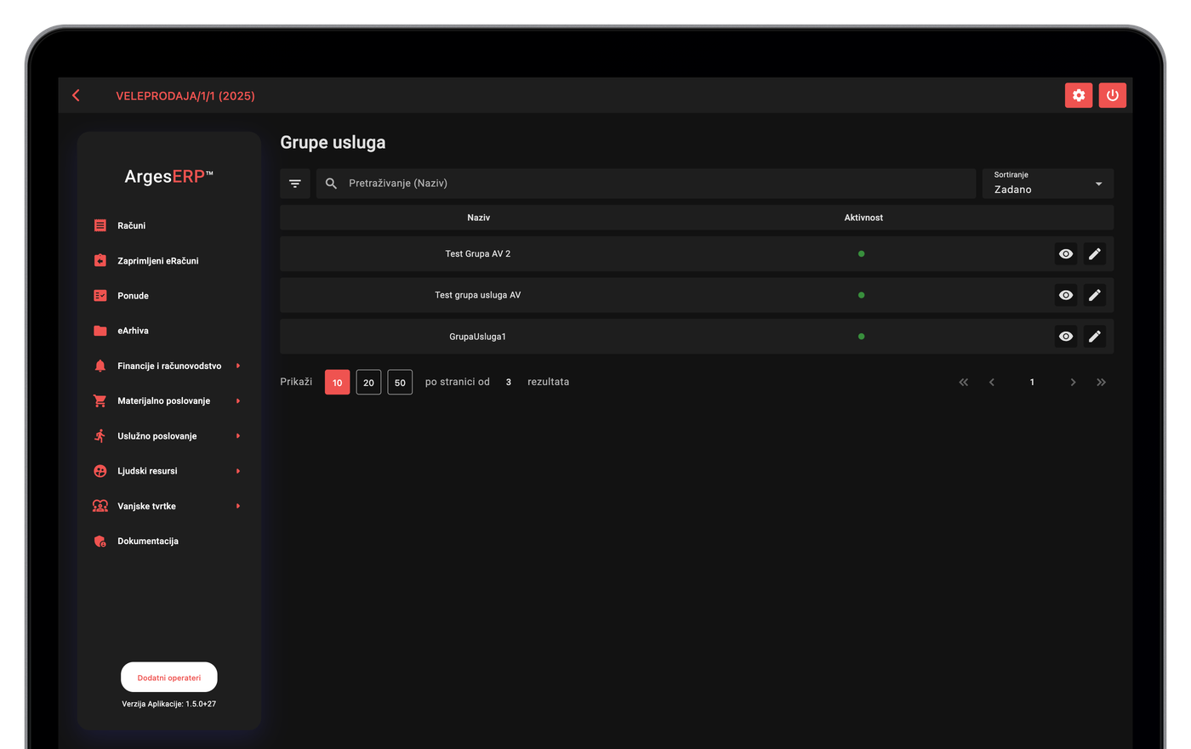Open the filter options icon
Image resolution: width=1191 pixels, height=749 pixels.
(x=295, y=184)
